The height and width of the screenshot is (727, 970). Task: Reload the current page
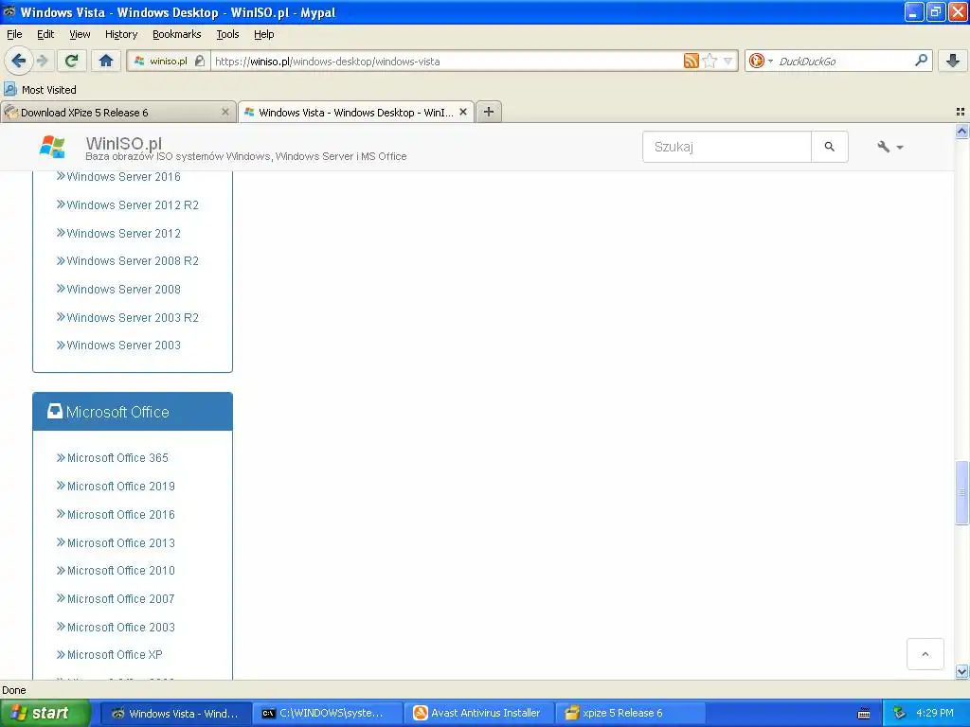71,61
